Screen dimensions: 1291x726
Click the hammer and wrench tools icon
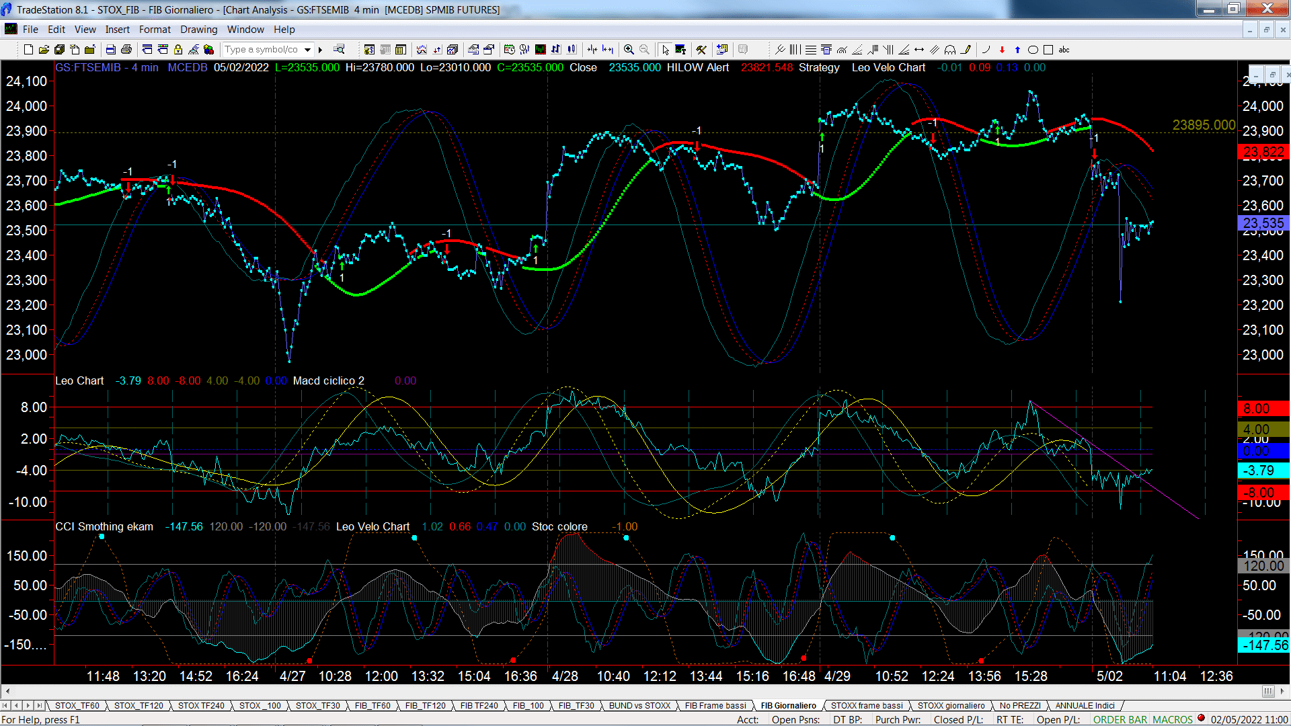click(701, 49)
